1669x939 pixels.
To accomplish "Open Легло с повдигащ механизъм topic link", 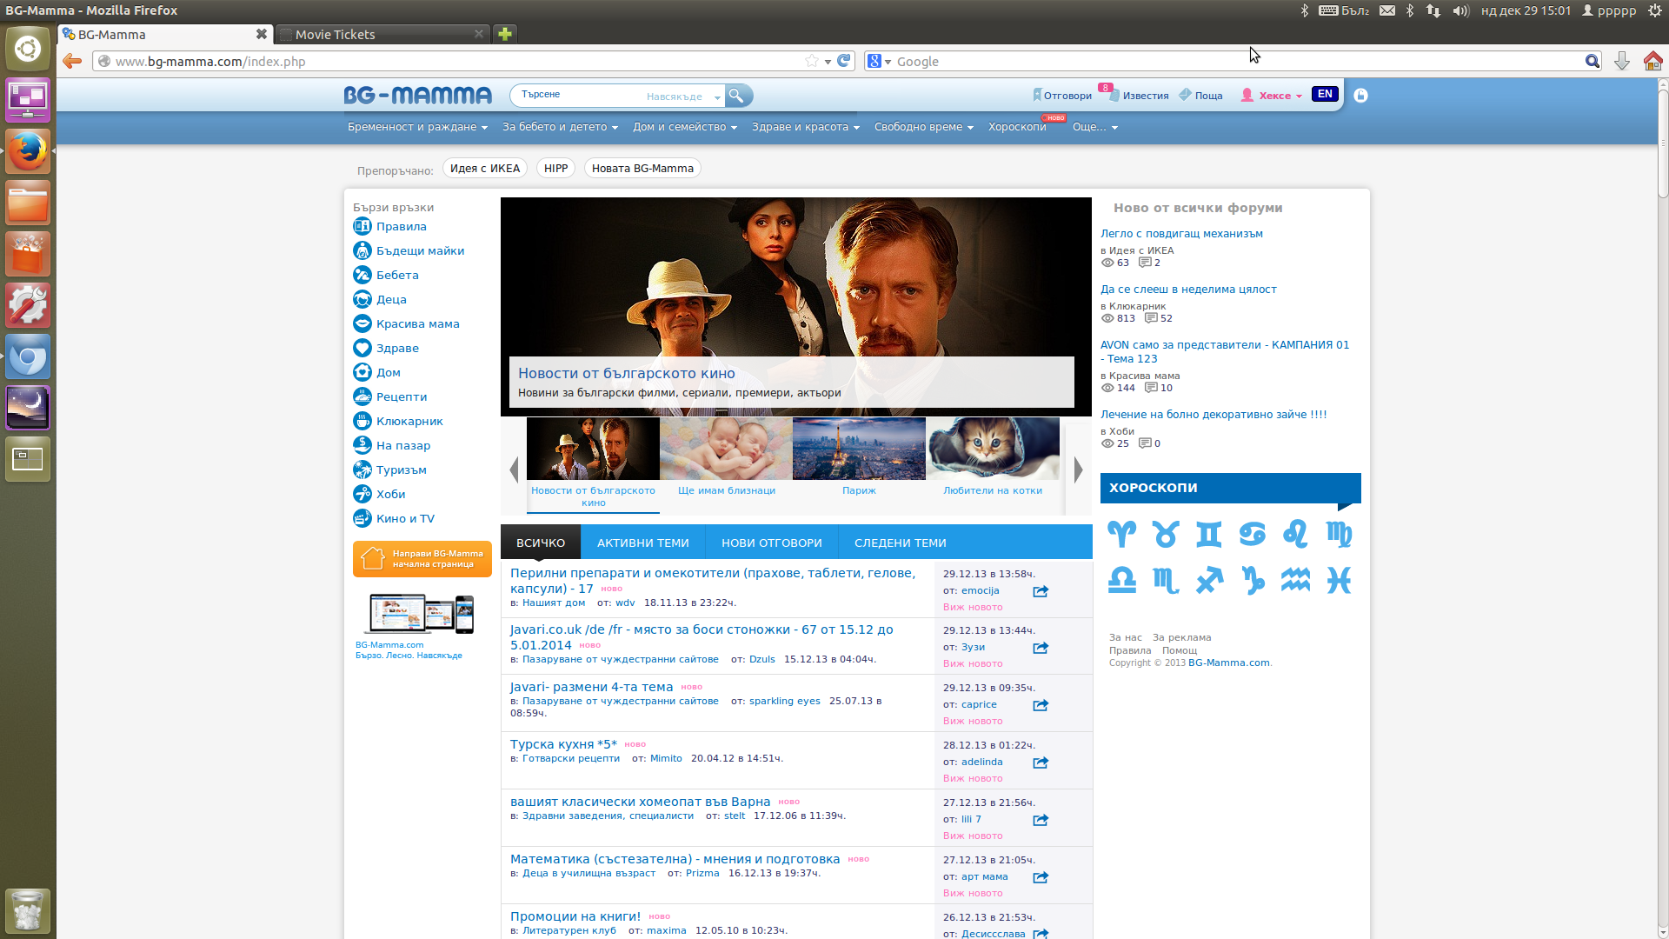I will click(1181, 233).
